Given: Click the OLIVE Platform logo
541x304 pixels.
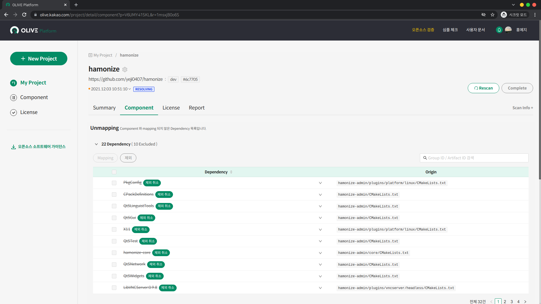Looking at the screenshot, I should 33,30.
